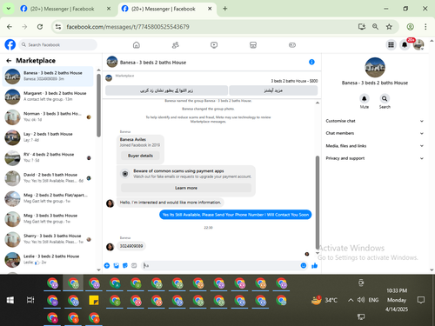The image size is (435, 326).
Task: Expand the Customise chat section
Action: [x=375, y=121]
